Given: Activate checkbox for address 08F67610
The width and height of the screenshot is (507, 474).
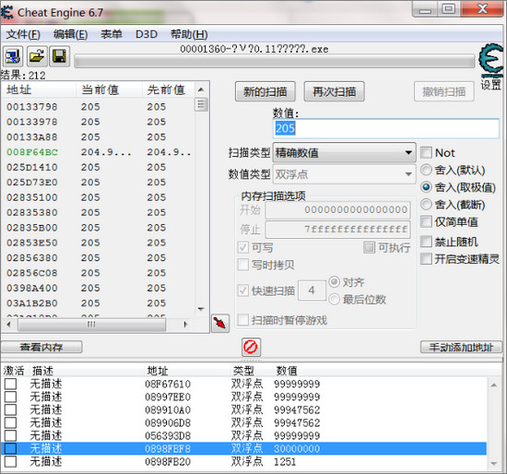Looking at the screenshot, I should click(10, 384).
